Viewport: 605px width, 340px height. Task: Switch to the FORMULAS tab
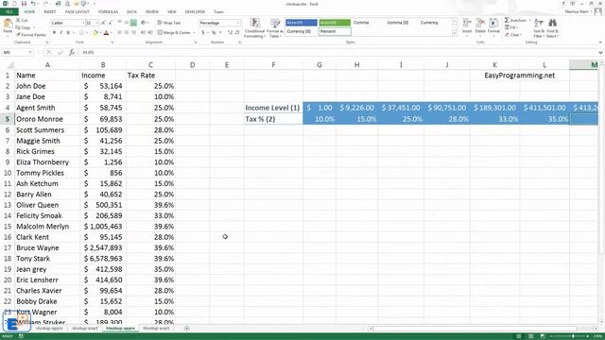[108, 12]
